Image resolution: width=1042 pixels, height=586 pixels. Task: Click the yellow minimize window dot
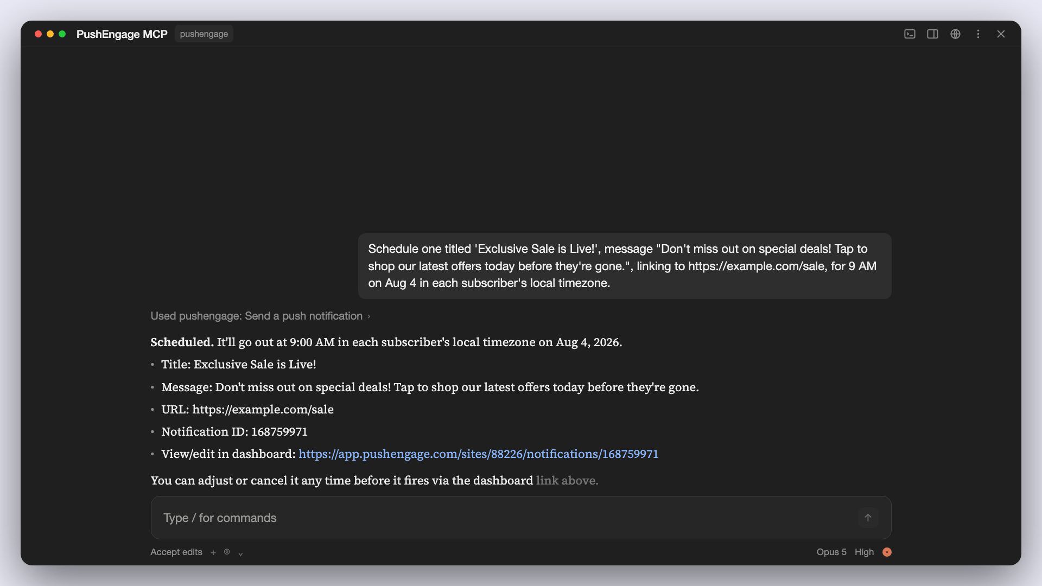tap(50, 34)
